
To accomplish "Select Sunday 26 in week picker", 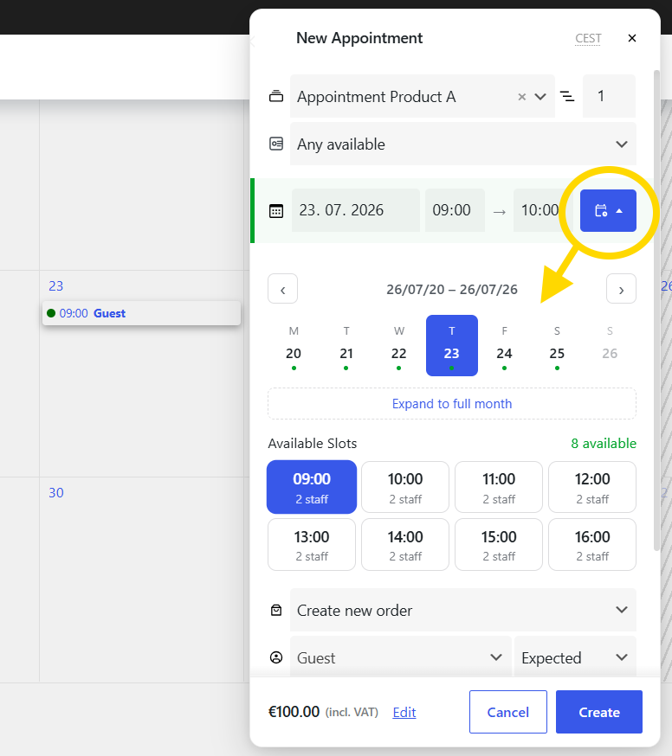I will 610,346.
